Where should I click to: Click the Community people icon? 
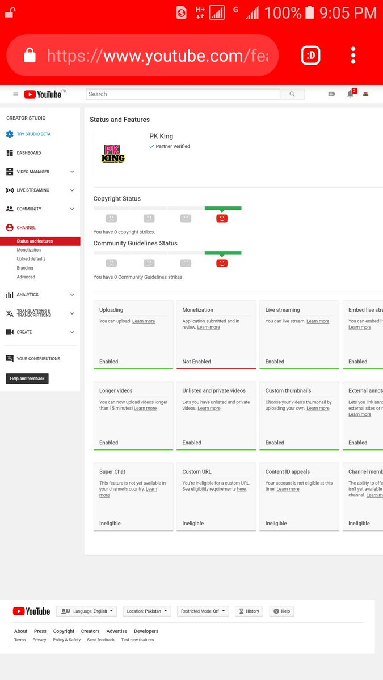pos(10,209)
